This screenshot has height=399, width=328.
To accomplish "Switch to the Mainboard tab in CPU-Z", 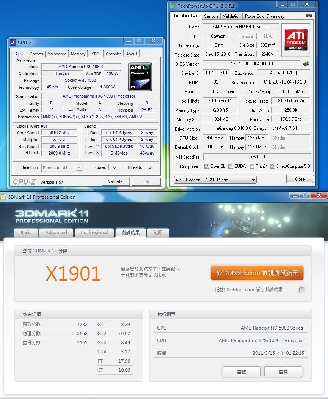I will coord(57,54).
